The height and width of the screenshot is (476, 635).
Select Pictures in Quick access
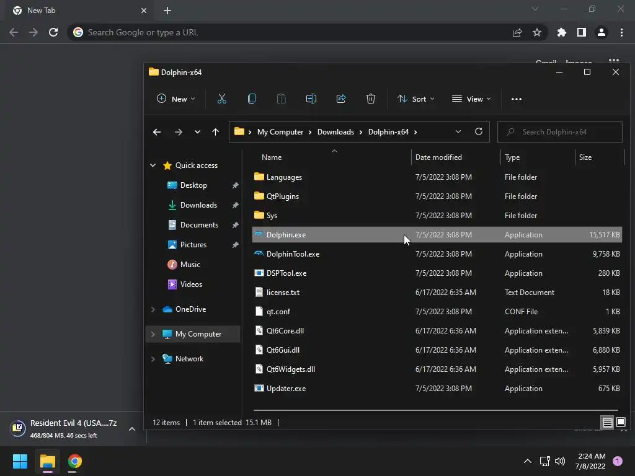[193, 245]
